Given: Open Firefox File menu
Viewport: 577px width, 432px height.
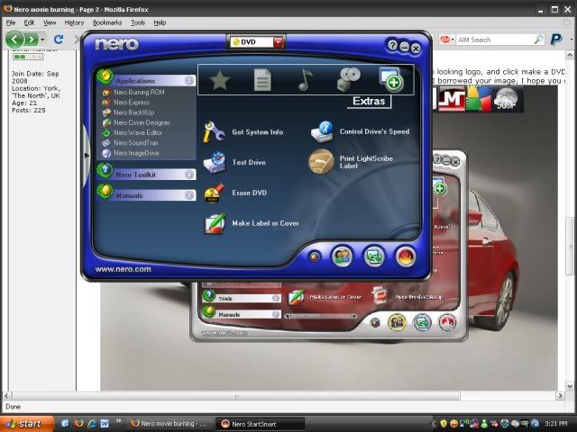Looking at the screenshot, I should click(11, 22).
